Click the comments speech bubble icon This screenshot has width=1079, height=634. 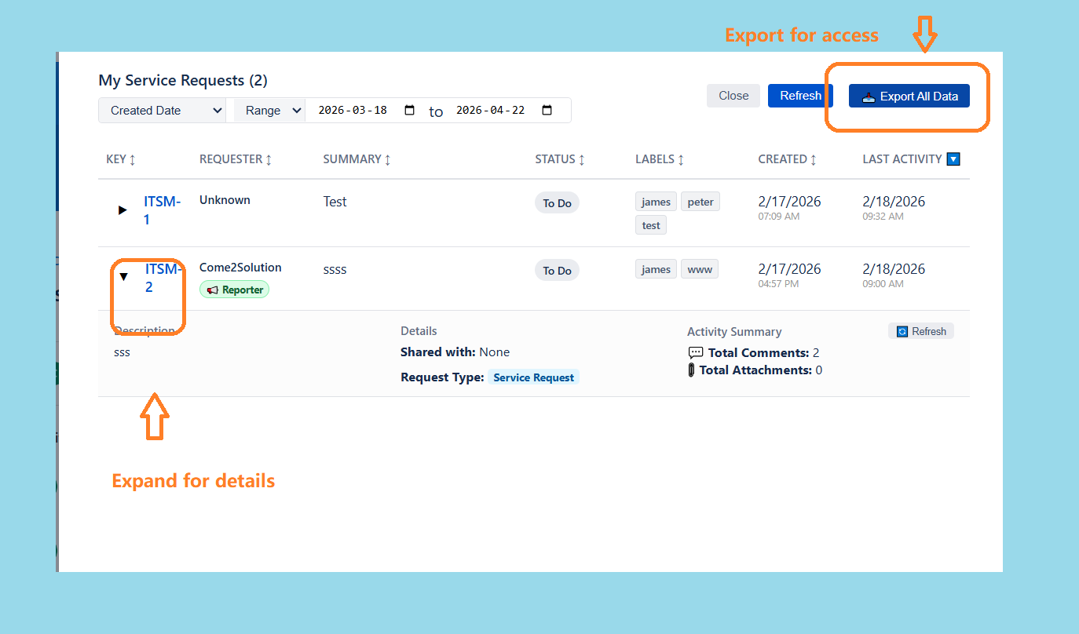point(696,353)
